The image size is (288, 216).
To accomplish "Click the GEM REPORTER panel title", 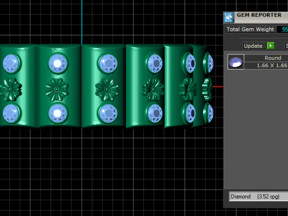I will pos(259,15).
